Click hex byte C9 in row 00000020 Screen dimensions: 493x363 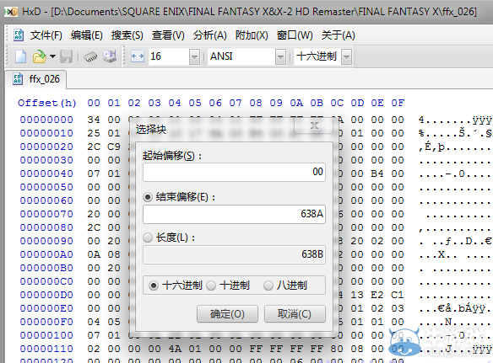point(114,147)
